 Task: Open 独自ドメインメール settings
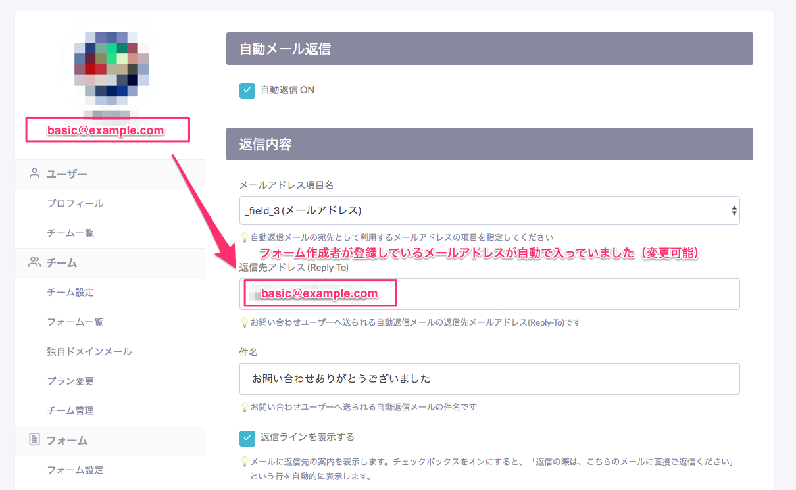[x=89, y=352]
